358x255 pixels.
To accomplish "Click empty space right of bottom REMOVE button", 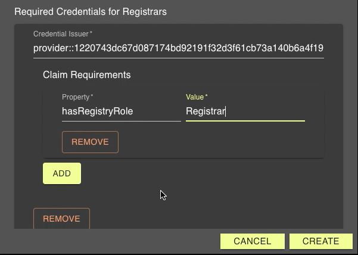I will pos(208,219).
